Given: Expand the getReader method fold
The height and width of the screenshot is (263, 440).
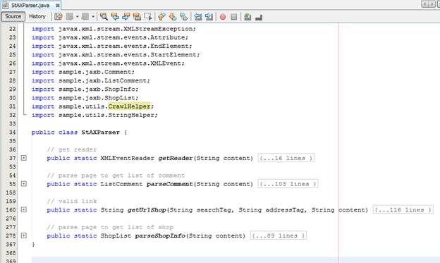Looking at the screenshot, I should coord(24,158).
